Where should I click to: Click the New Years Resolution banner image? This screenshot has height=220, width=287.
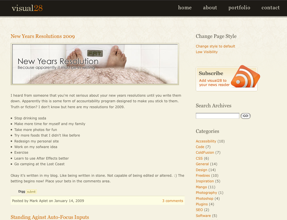[x=95, y=64]
